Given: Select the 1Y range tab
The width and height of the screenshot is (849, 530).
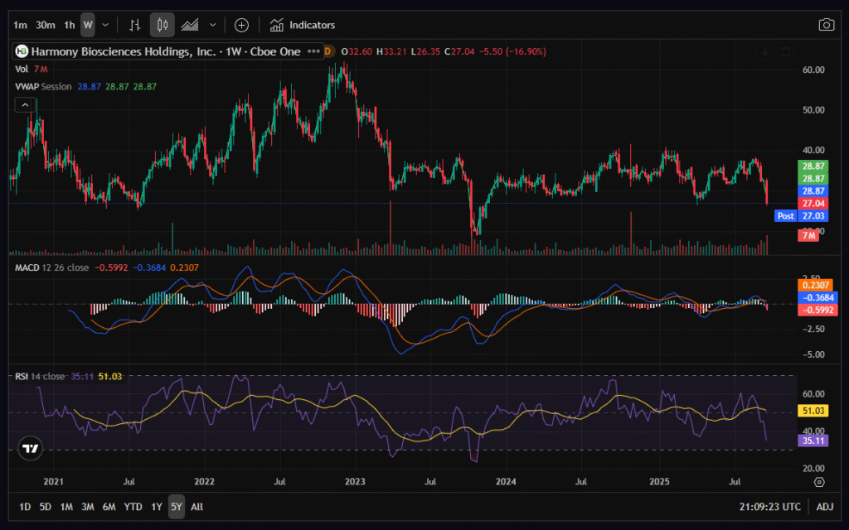Looking at the screenshot, I should pyautogui.click(x=157, y=506).
